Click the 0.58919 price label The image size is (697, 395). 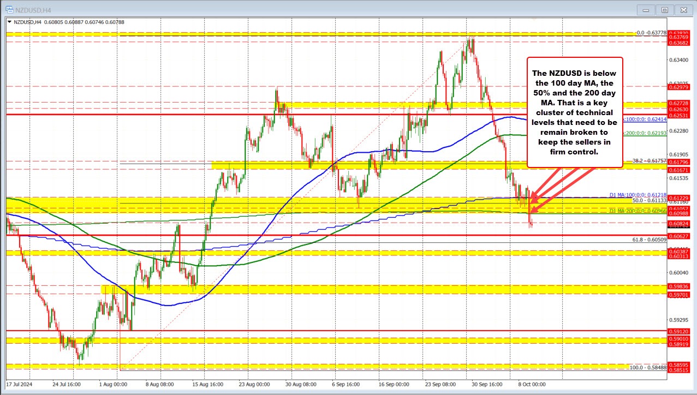click(678, 344)
